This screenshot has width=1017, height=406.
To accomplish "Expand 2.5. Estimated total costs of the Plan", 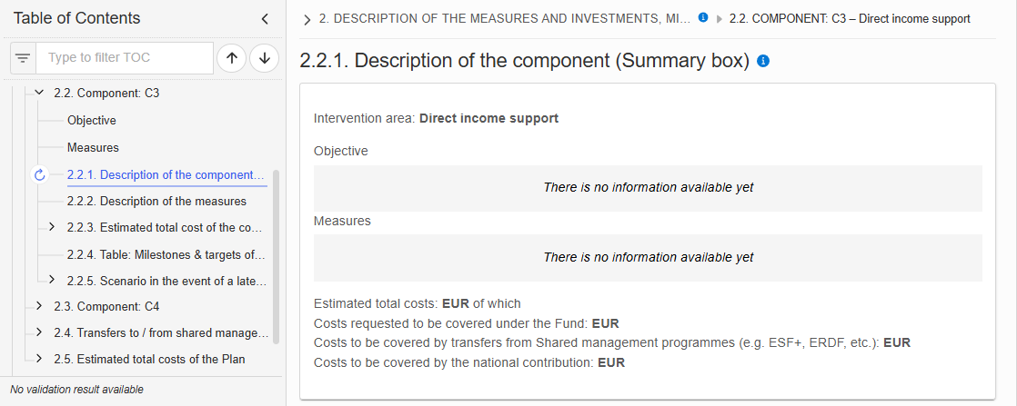I will pos(39,358).
